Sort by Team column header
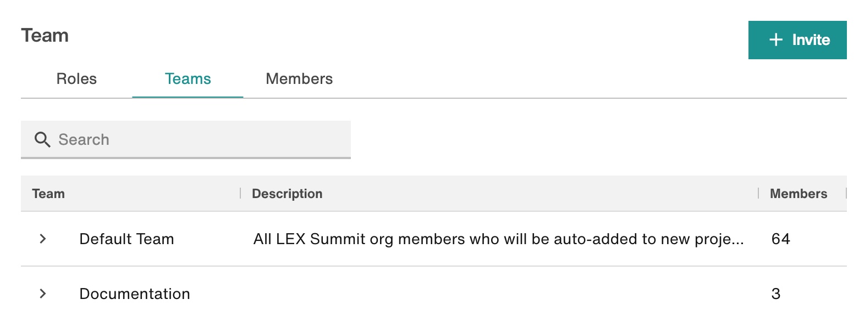 [48, 194]
